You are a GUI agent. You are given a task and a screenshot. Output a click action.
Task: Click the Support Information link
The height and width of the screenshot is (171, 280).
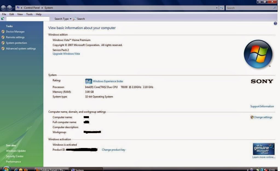(262, 106)
